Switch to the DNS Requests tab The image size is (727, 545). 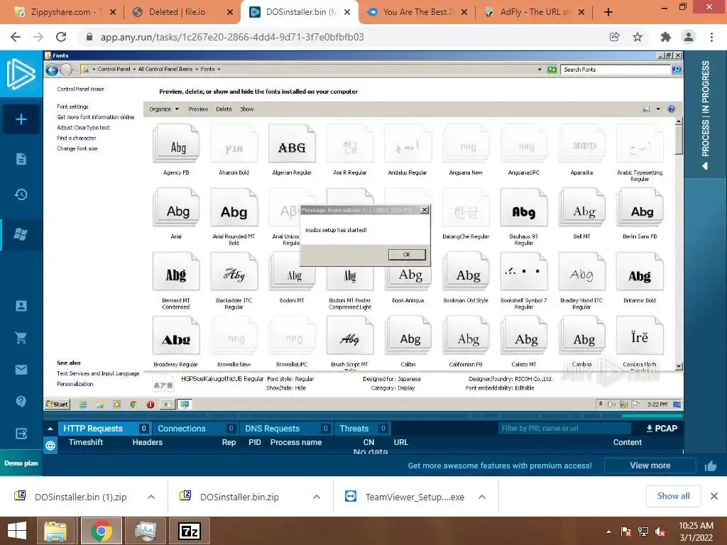click(x=285, y=429)
